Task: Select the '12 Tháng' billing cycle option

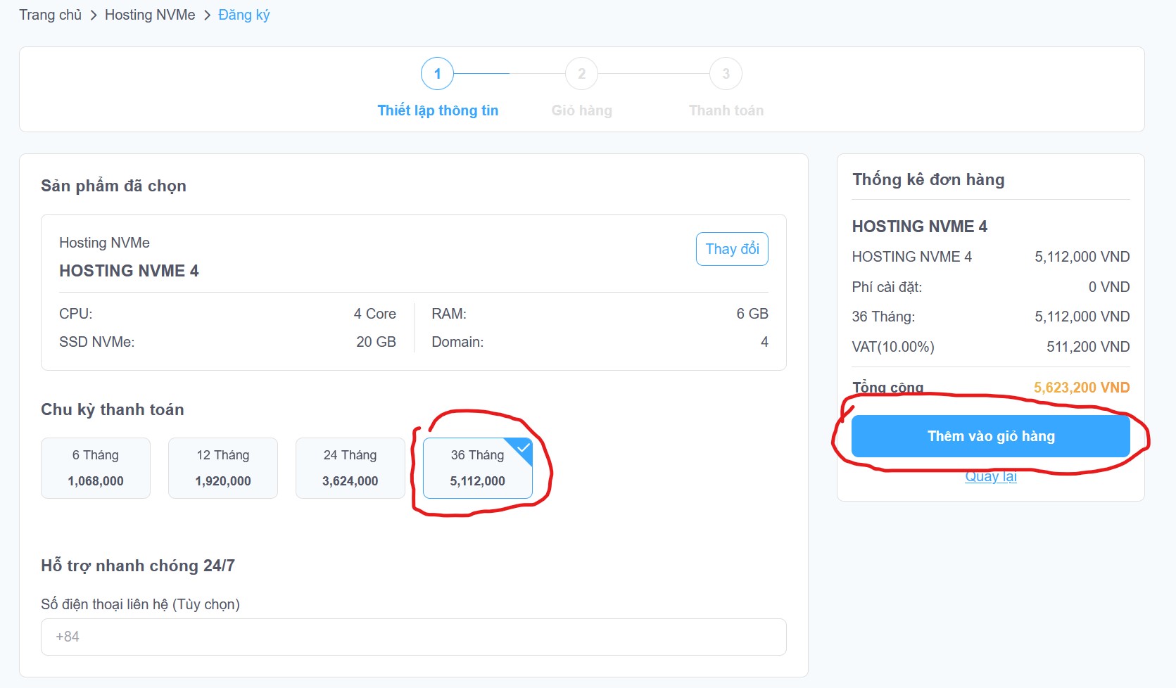Action: tap(222, 468)
